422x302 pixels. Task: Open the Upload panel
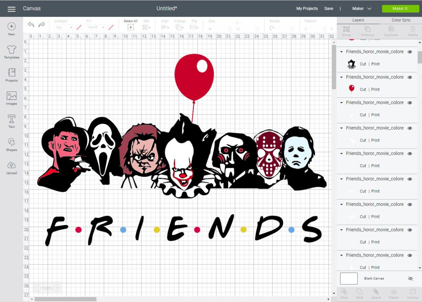point(11,168)
